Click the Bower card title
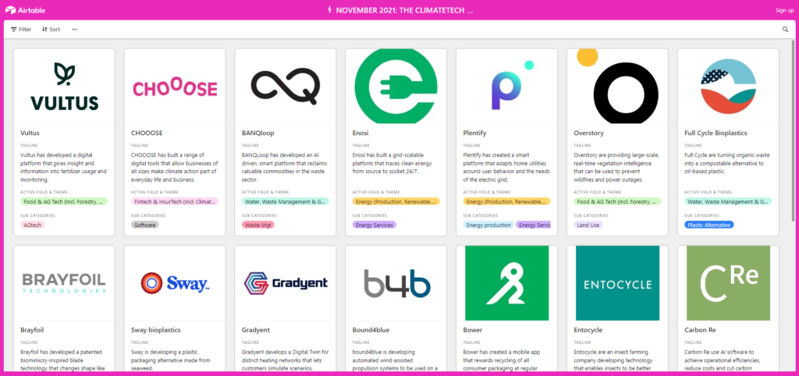 tap(472, 330)
